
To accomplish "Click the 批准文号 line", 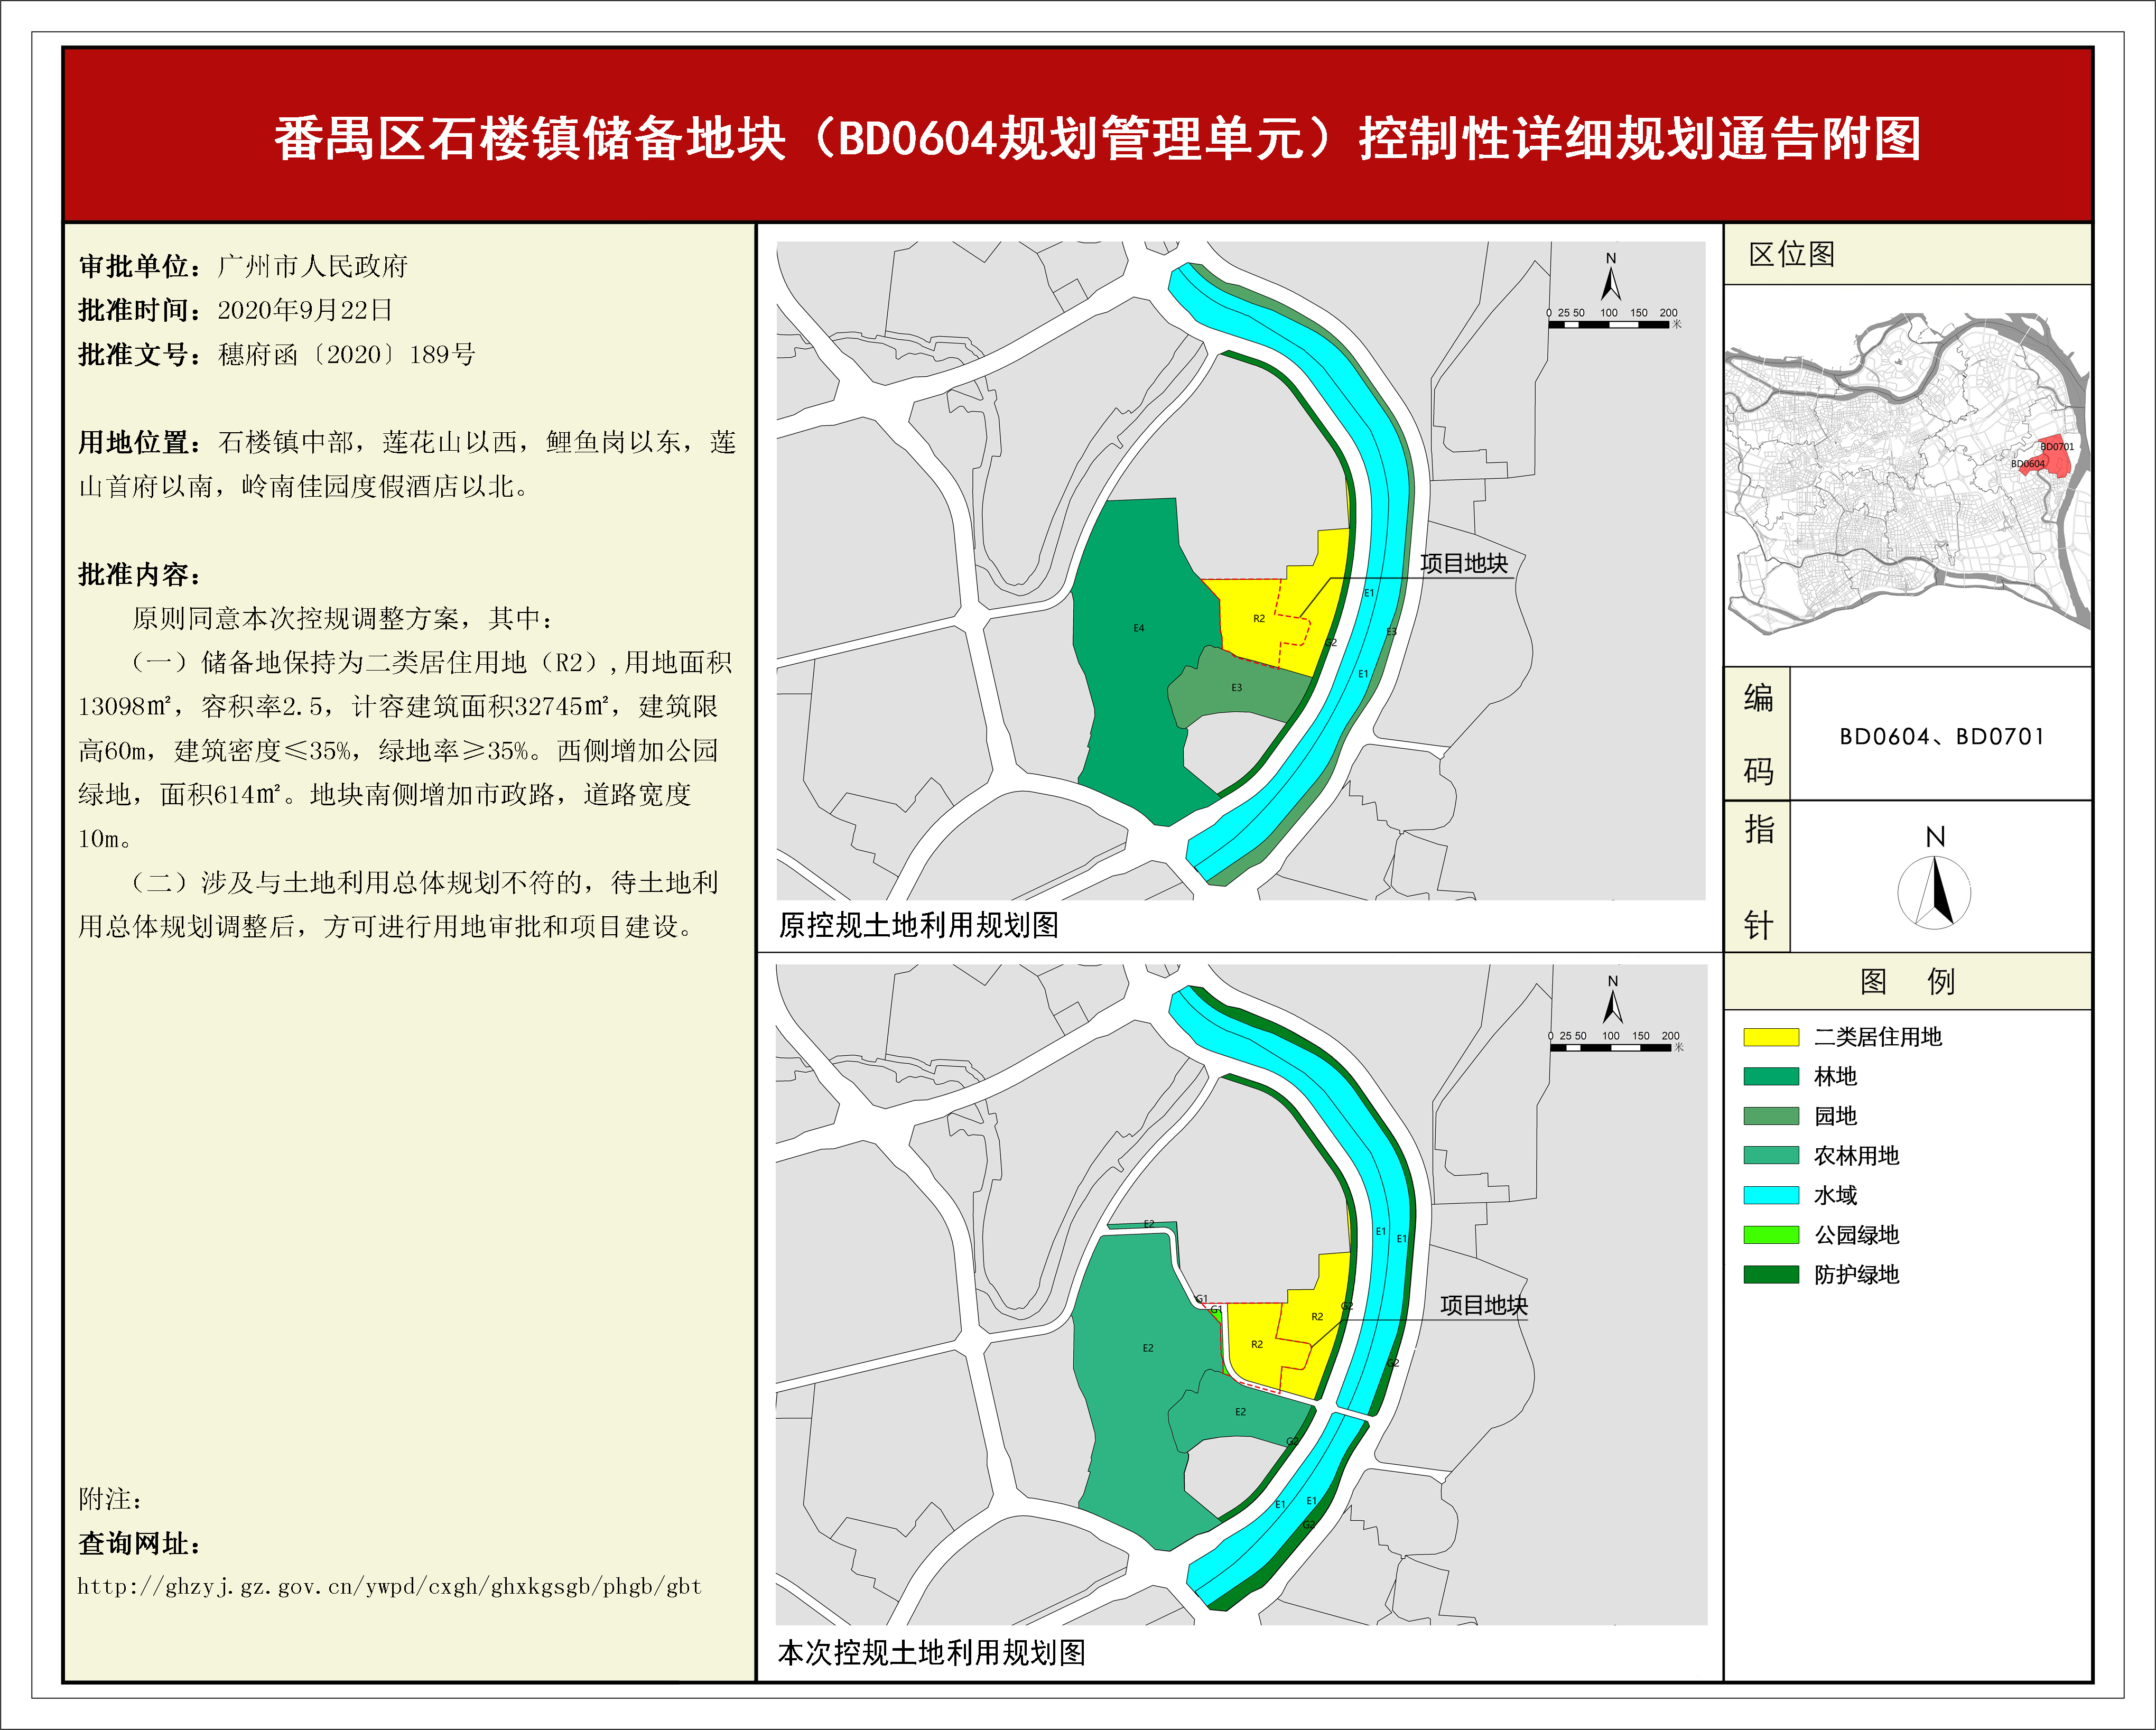I will [x=277, y=354].
